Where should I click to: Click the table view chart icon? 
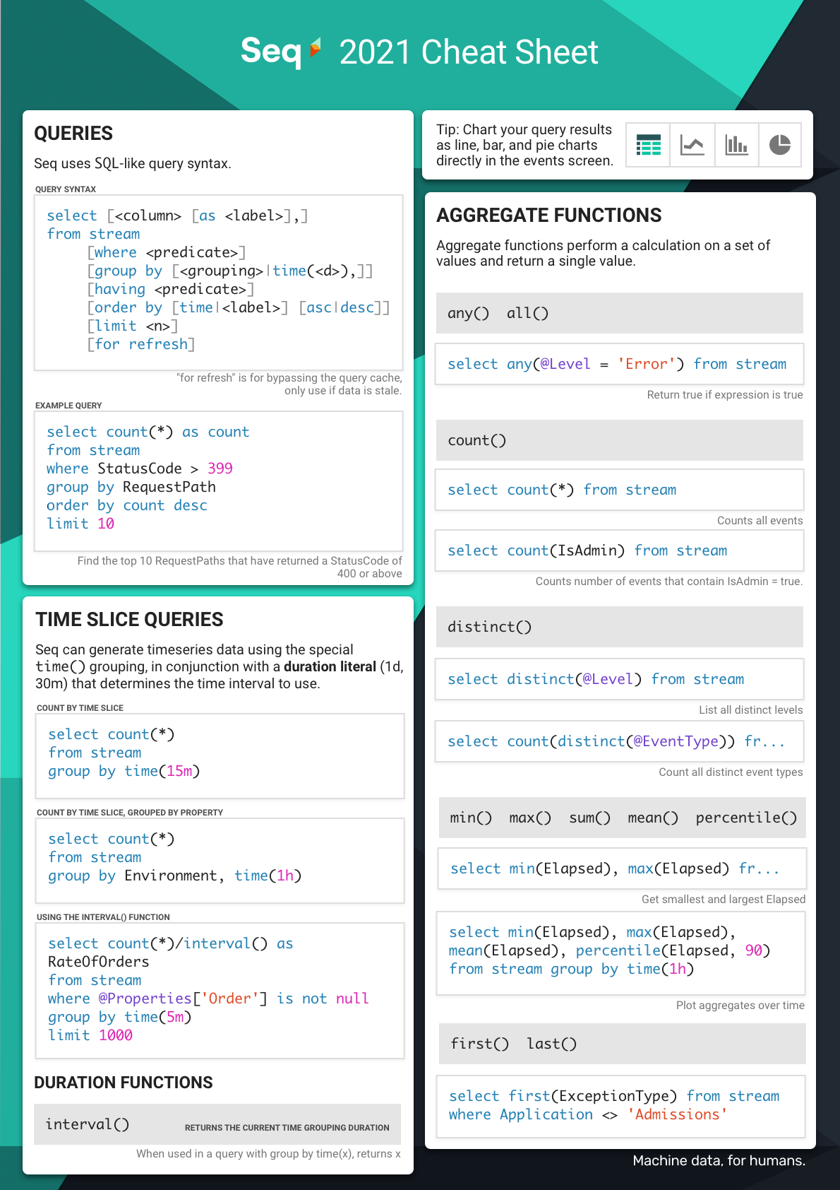coord(648,145)
